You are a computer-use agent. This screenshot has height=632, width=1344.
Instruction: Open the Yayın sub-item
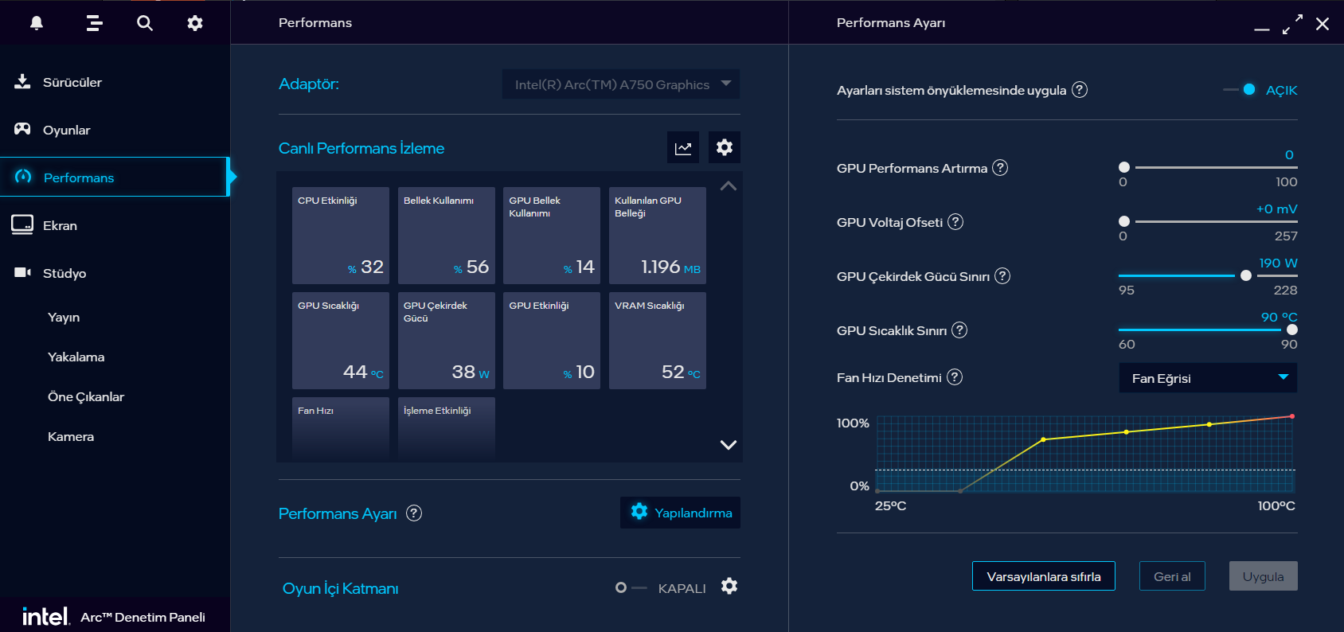tap(64, 317)
